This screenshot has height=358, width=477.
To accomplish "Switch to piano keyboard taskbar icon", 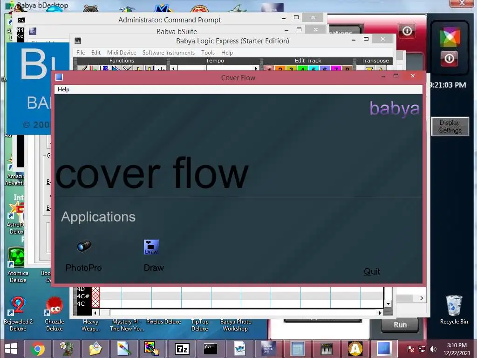I will pyautogui.click(x=327, y=349).
